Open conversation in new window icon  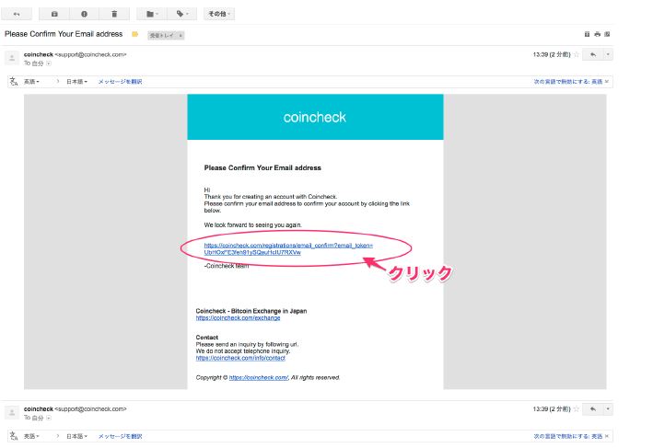click(x=607, y=34)
